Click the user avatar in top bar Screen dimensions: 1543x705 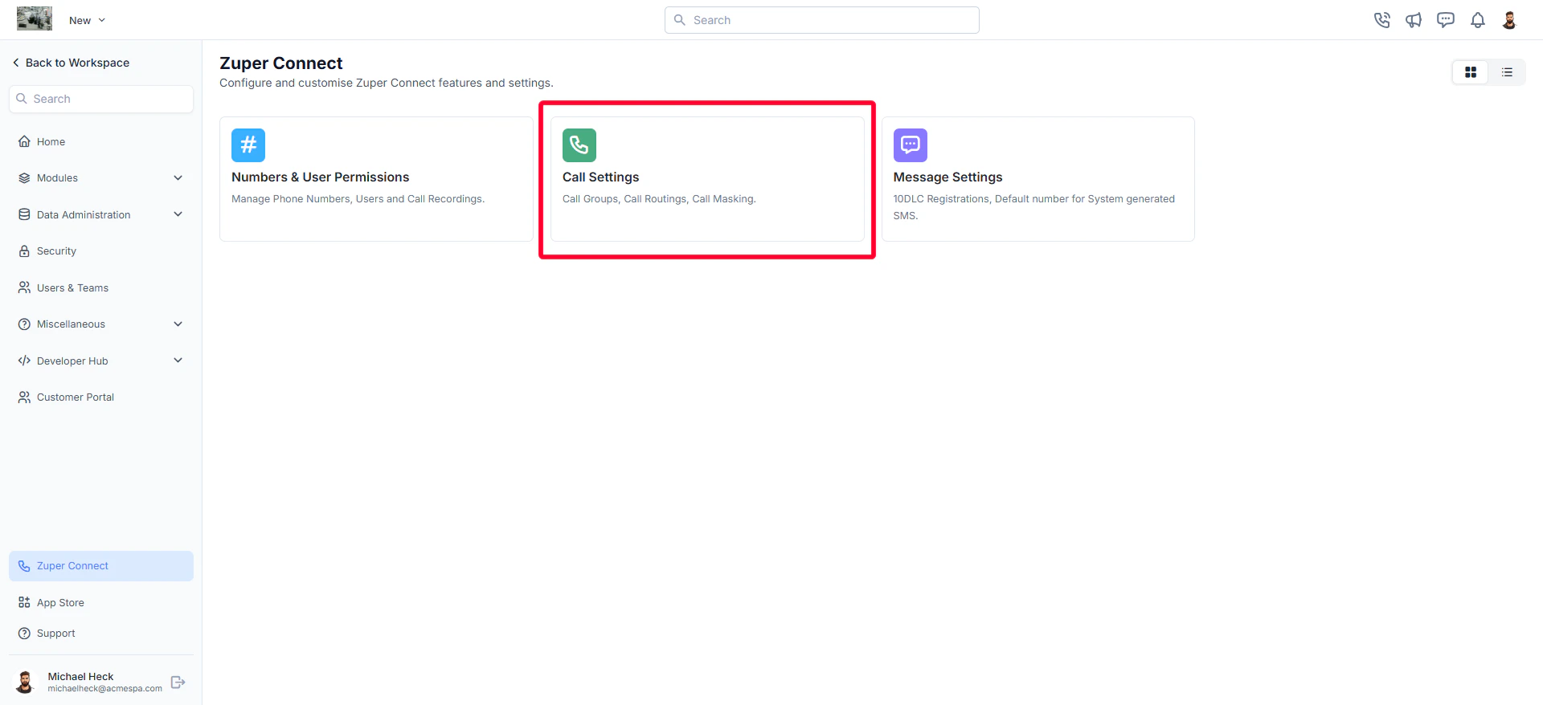[x=1509, y=20]
